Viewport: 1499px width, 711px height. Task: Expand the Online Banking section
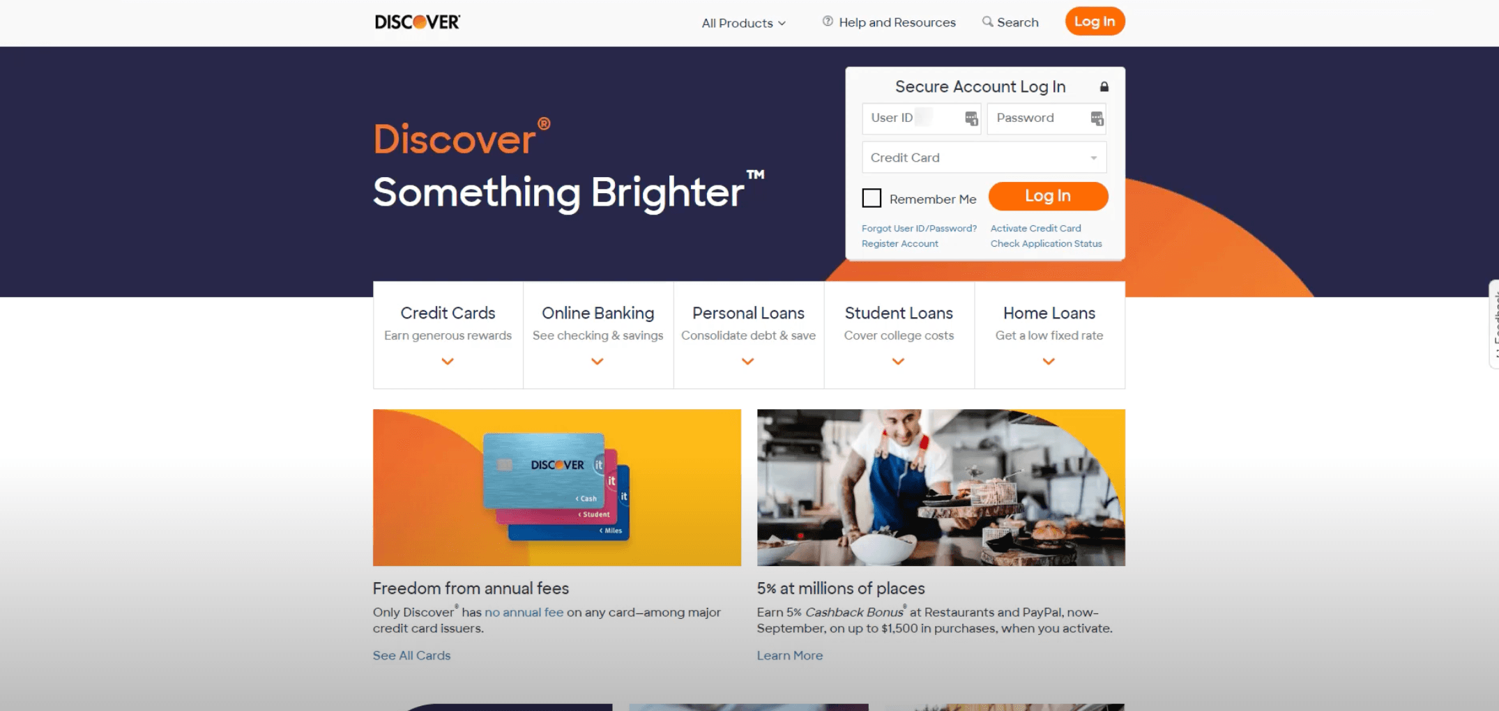[598, 335]
